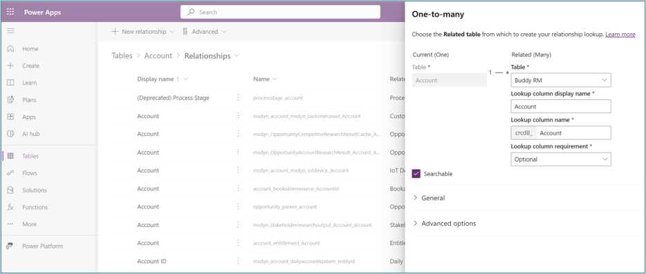
Task: Expand the General section
Action: [429, 198]
